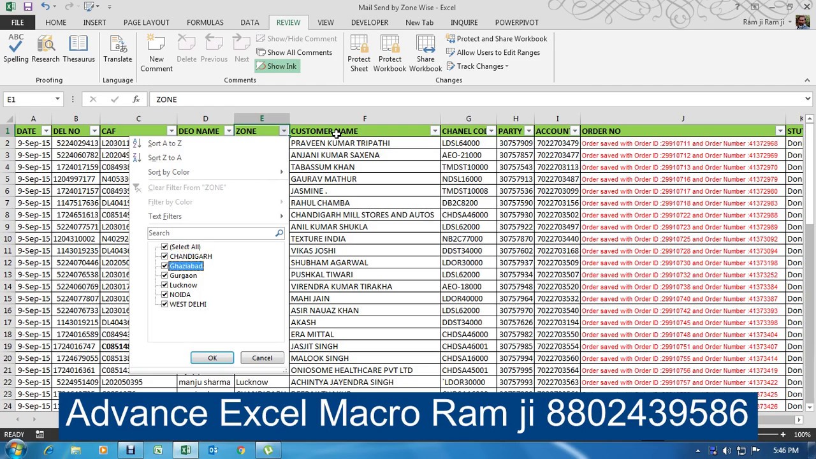Screen dimensions: 816x459
Task: Click the Protect Sheet icon
Action: 359,54
